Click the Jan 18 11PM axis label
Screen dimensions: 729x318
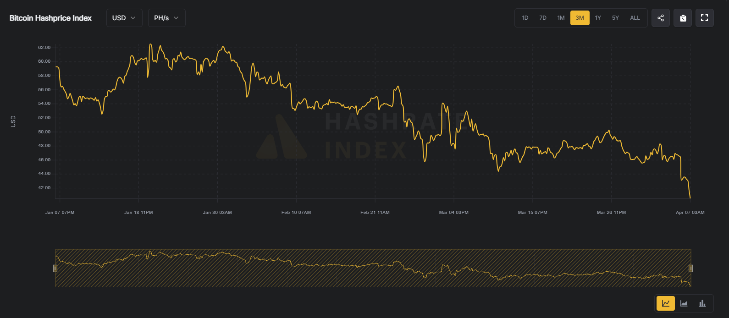138,213
